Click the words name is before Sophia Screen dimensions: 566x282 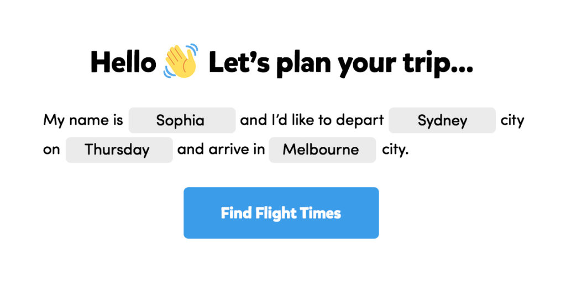(96, 120)
